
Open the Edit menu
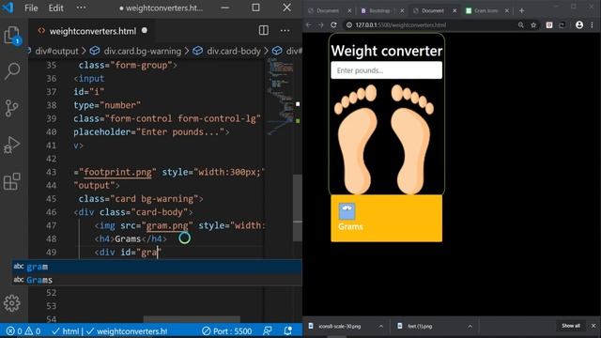[56, 8]
